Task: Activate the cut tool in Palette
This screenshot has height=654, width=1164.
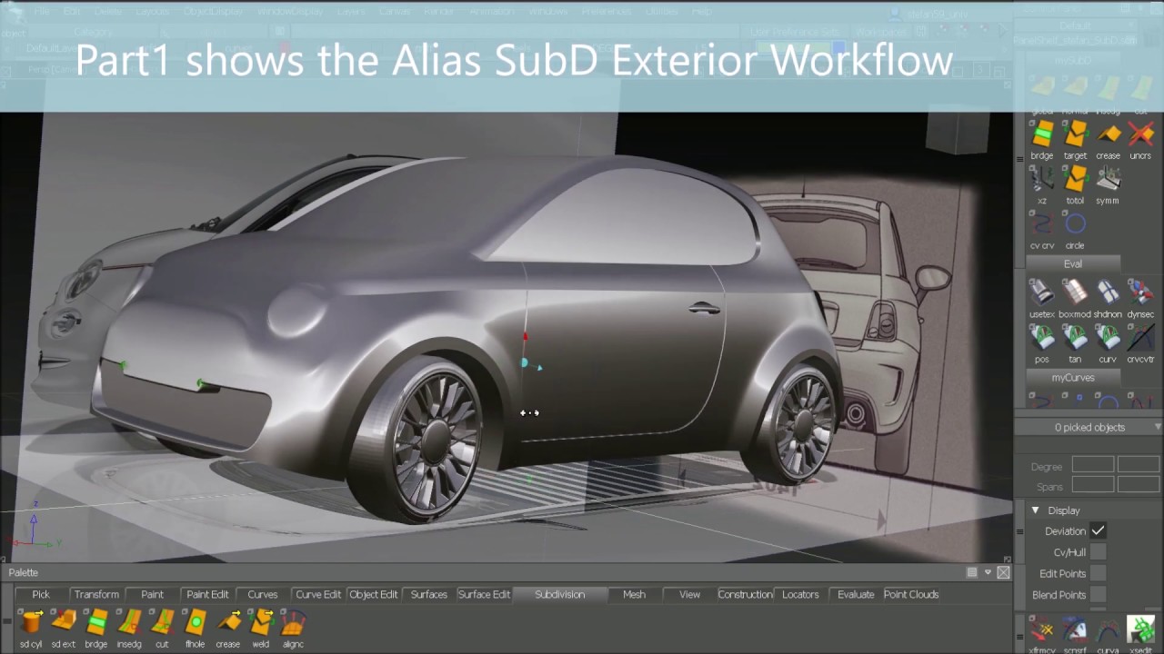Action: (x=162, y=623)
